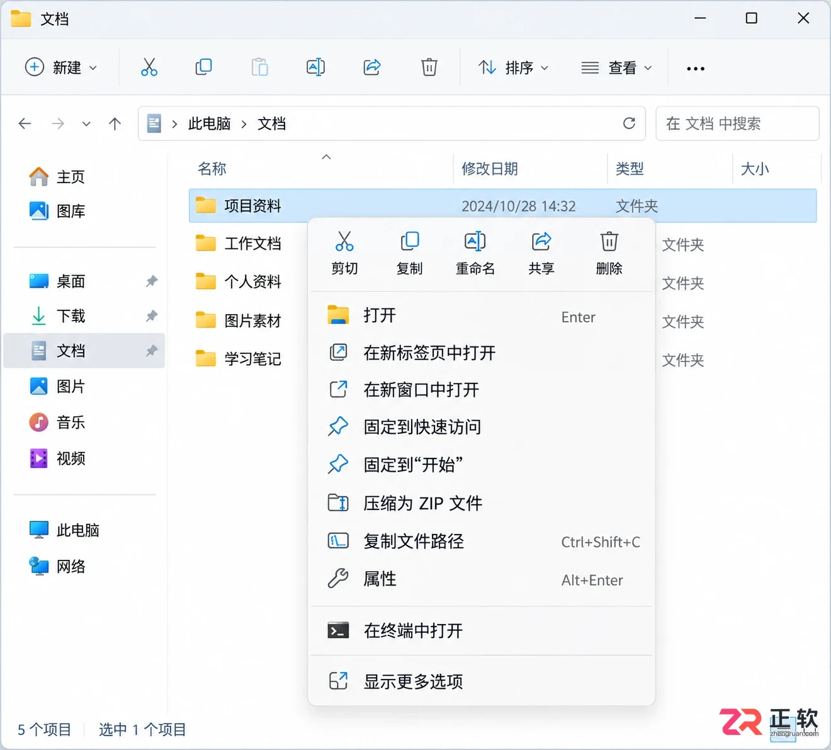Click the Delete trash icon in top toolbar

coord(429,67)
